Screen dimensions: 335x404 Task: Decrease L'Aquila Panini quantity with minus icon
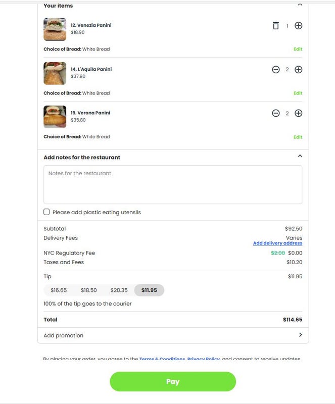pyautogui.click(x=275, y=70)
